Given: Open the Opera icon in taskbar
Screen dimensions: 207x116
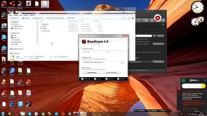Looking at the screenshot, I should pyautogui.click(x=16, y=114).
